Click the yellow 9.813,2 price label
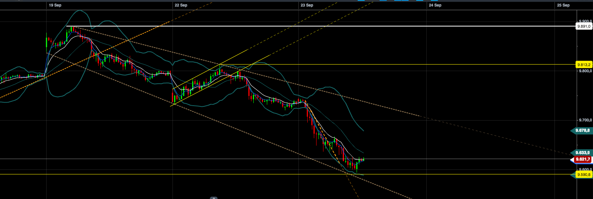593x199 pixels. (584, 65)
